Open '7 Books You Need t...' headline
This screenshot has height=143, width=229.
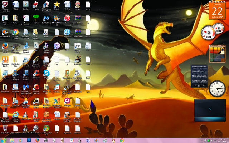tap(199, 76)
